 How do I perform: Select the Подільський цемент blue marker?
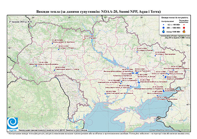click(x=55, y=70)
